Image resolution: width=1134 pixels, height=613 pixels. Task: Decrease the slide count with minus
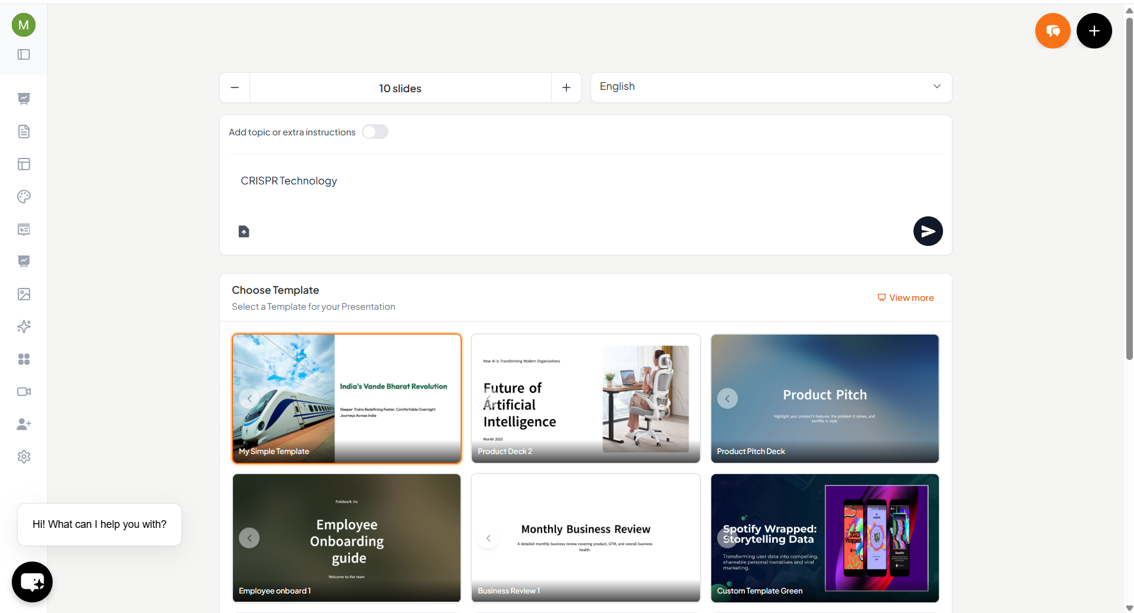tap(235, 88)
